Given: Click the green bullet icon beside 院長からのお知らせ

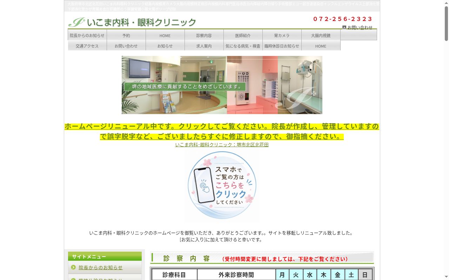Looking at the screenshot, I should pyautogui.click(x=73, y=267).
